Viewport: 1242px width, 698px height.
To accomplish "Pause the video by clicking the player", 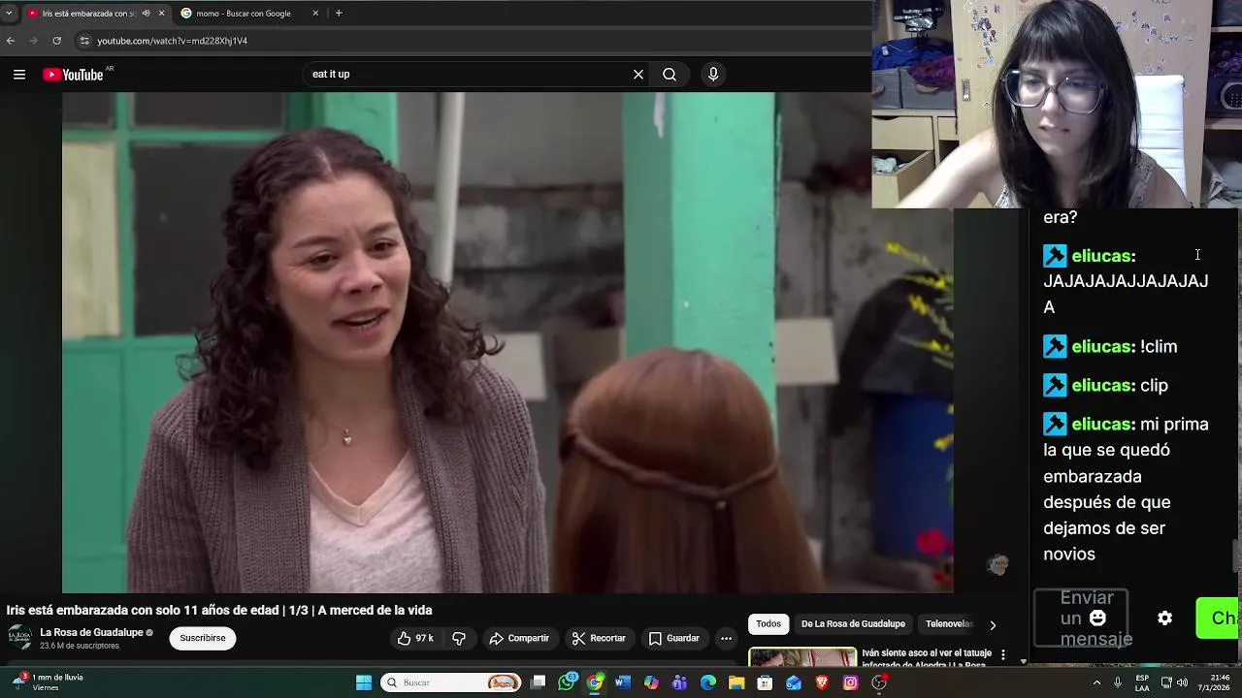I will coord(507,342).
